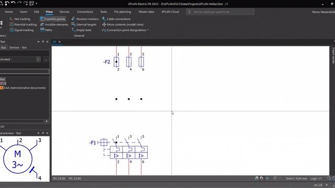Viewport: 335px width, 188px height.
Task: Pin the page navigator panel
Action: [43, 42]
